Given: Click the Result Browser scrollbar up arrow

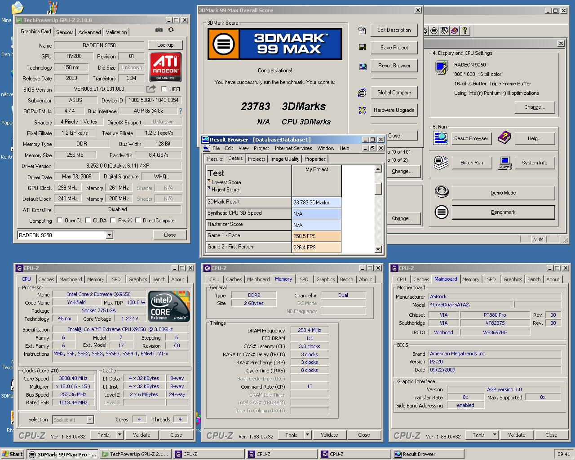Looking at the screenshot, I should (x=378, y=169).
